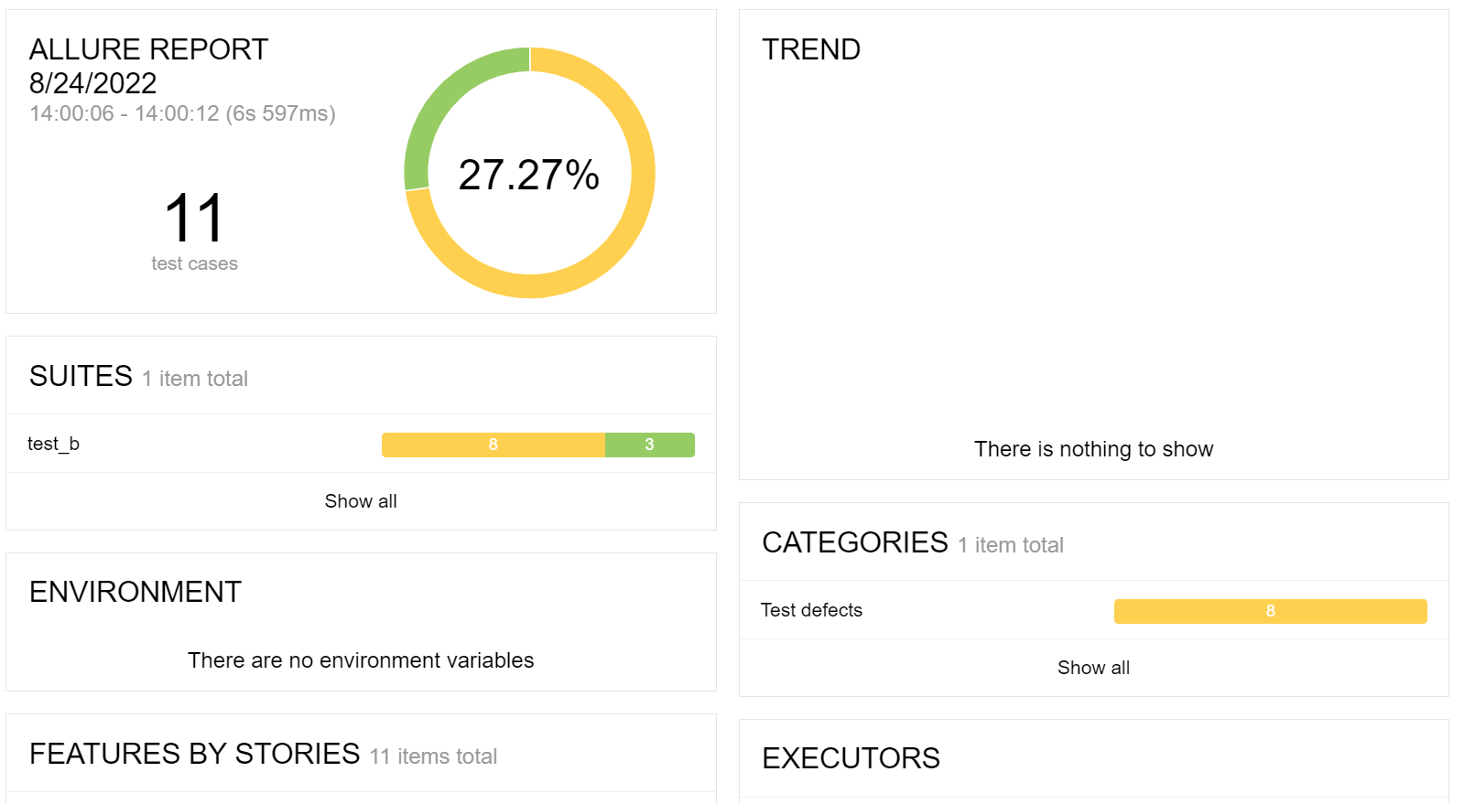Image resolution: width=1464 pixels, height=804 pixels.
Task: Open the test_b suite link
Action: [52, 444]
